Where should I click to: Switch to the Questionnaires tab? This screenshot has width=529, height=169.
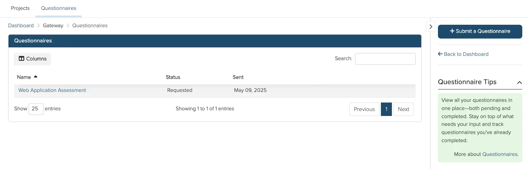point(58,8)
